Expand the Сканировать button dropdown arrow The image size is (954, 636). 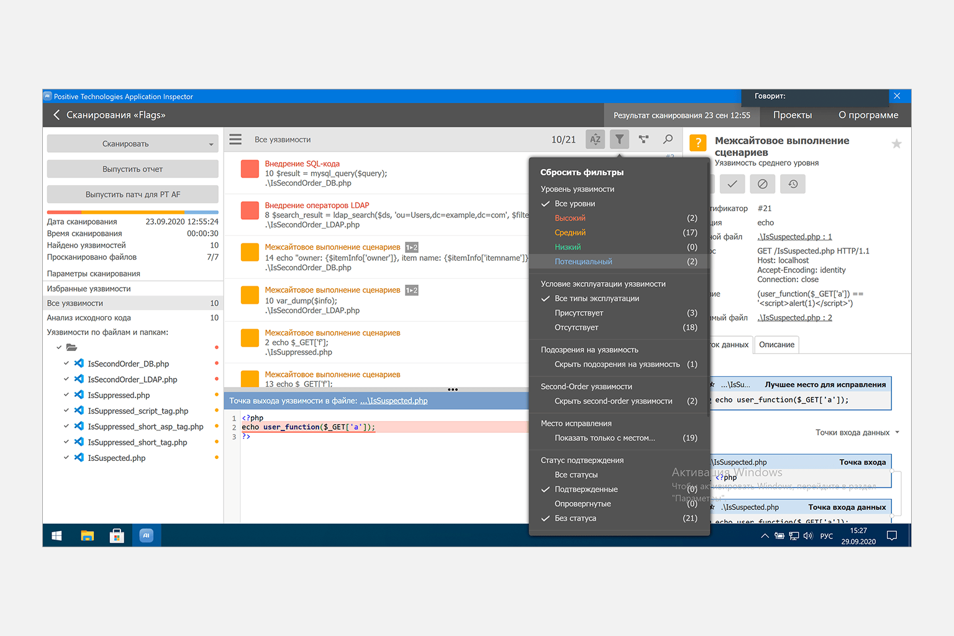[211, 144]
